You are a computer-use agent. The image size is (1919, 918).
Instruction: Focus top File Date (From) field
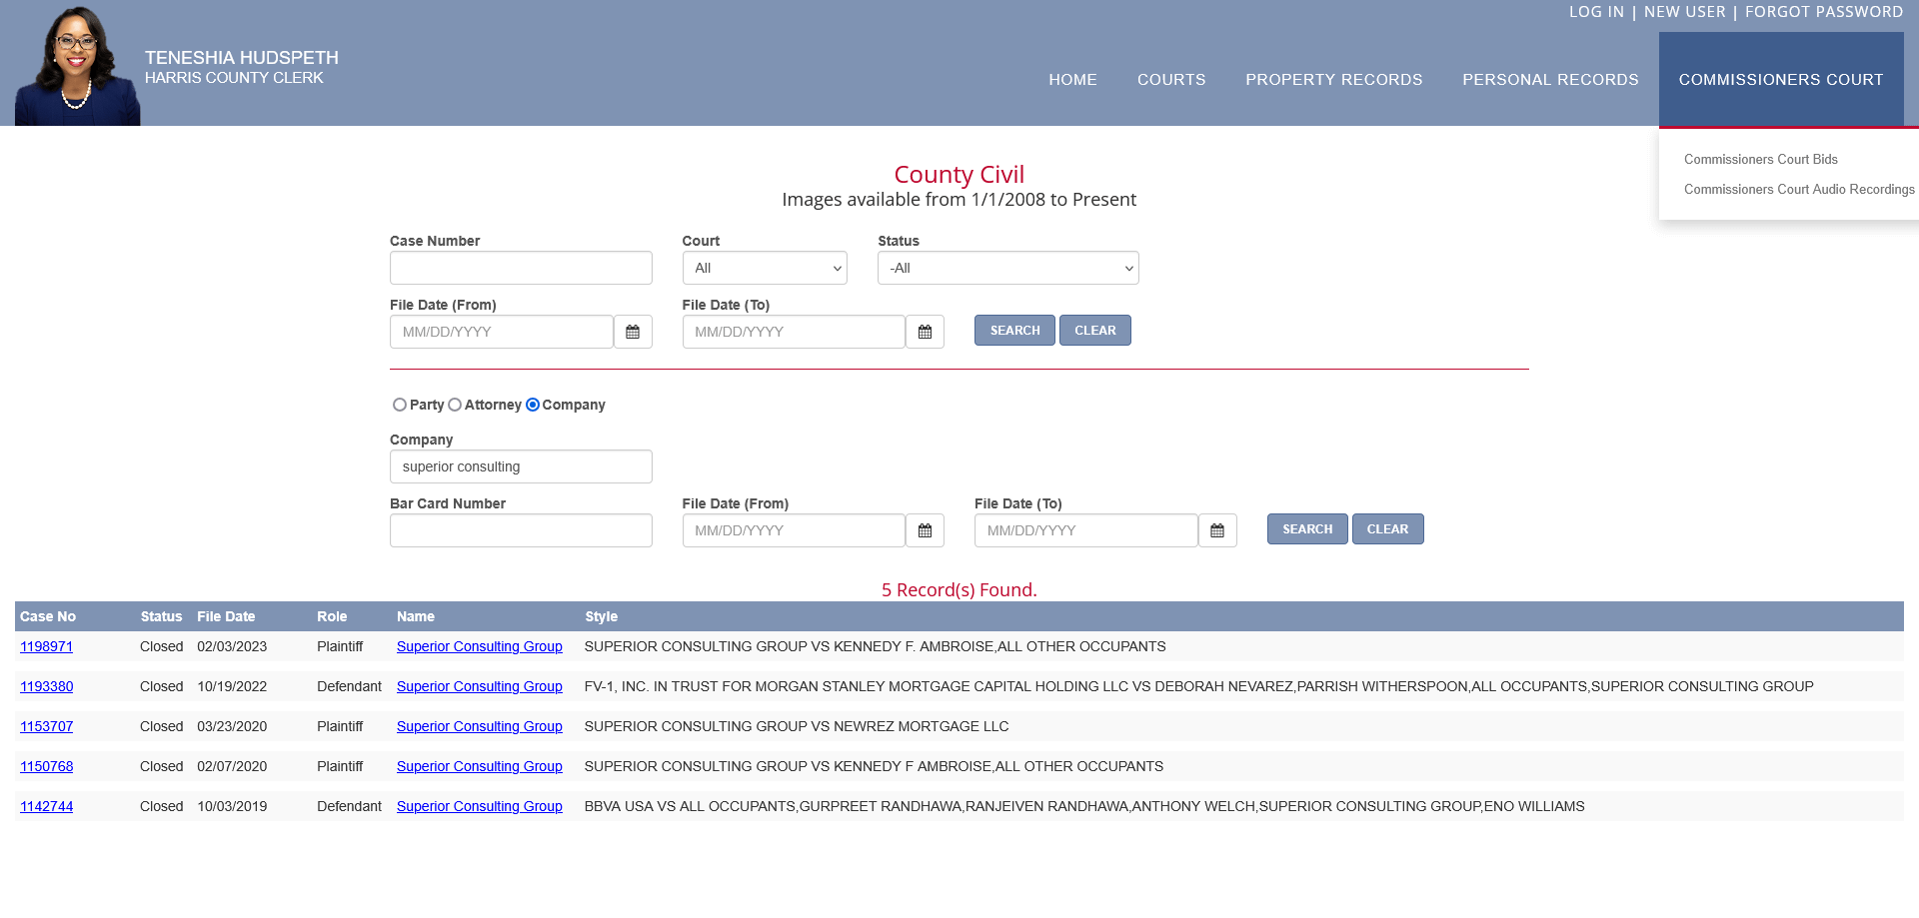pyautogui.click(x=502, y=332)
